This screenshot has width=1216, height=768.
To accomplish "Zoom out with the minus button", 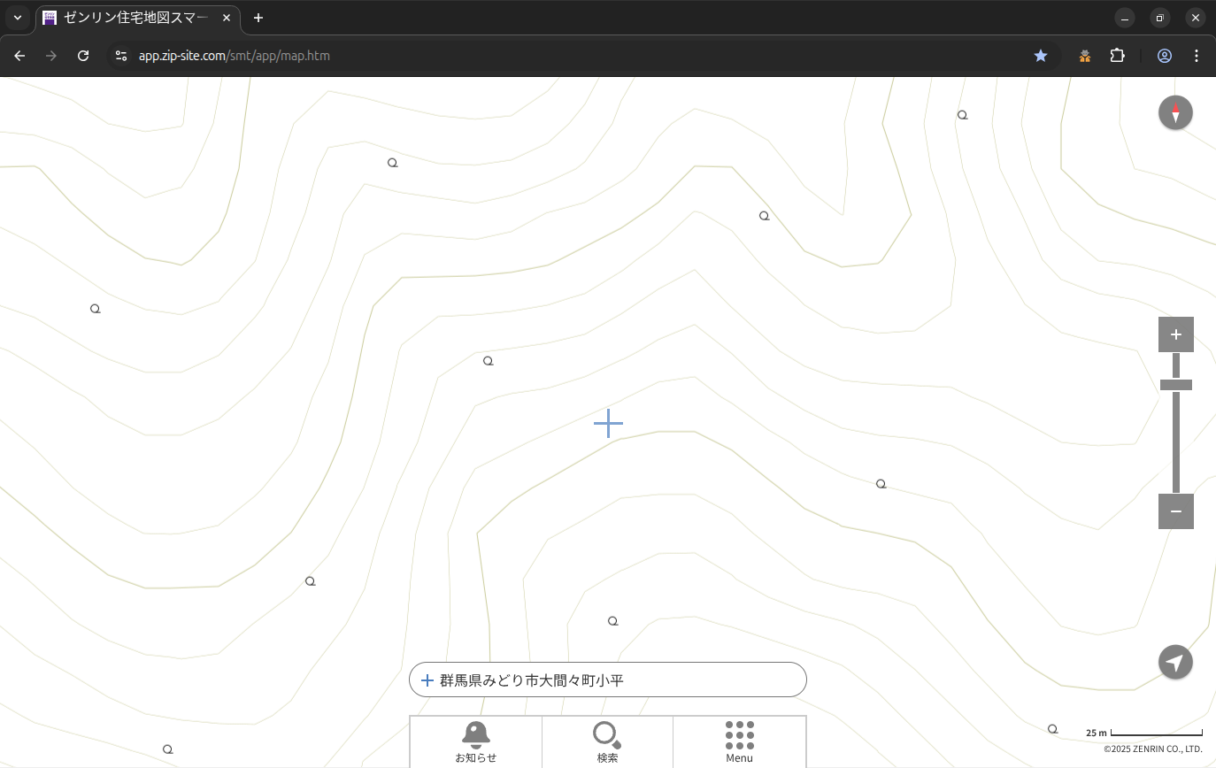I will tap(1175, 511).
